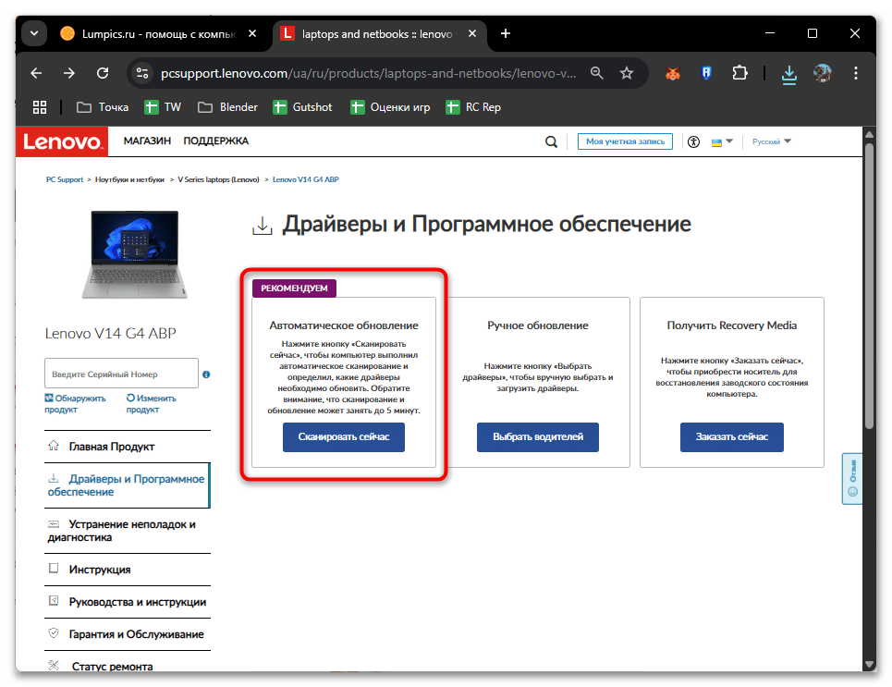Bookmark this page with the star icon
Viewport: 892px width, 687px height.
(627, 73)
